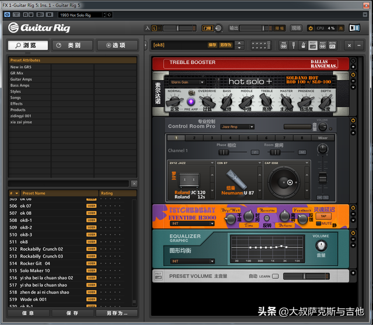Show the MSTR master FX module

click(332, 45)
